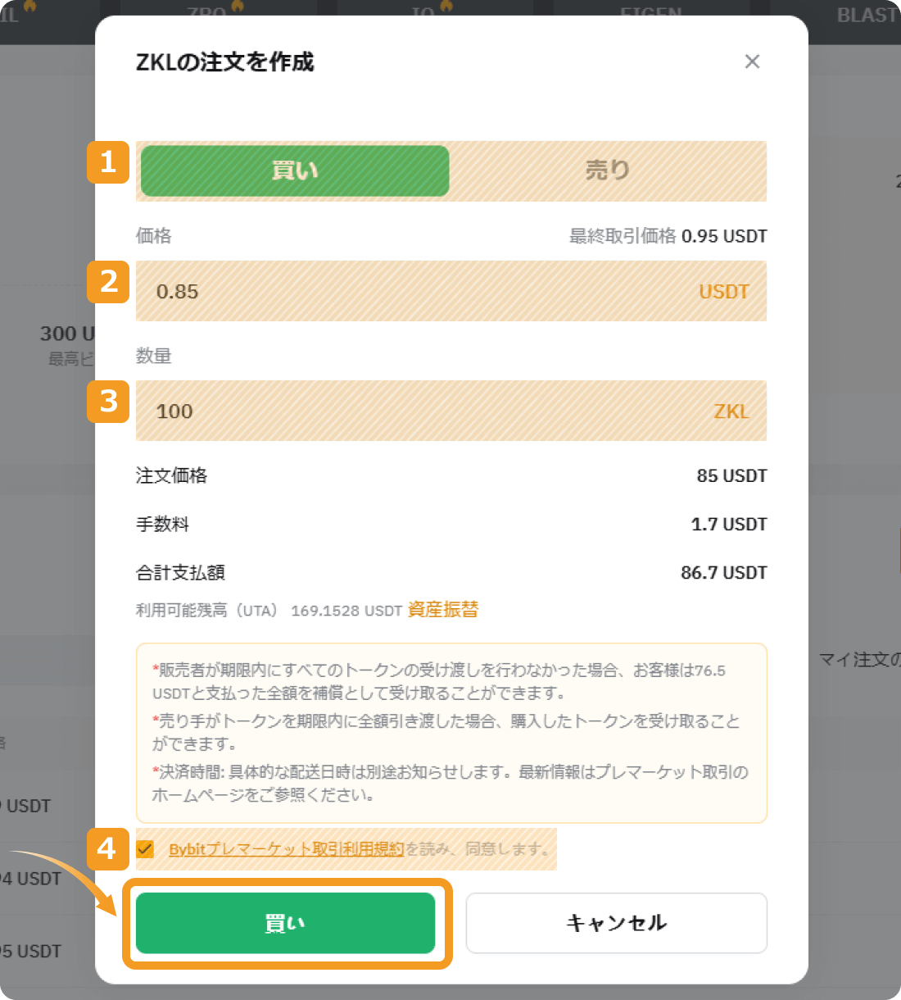Viewport: 901px width, 1000px height.
Task: Click the 合計支払額 86.7 USDT value
Action: [724, 572]
